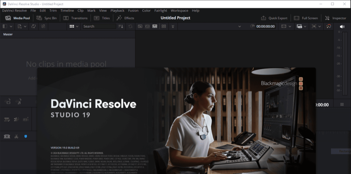Open the Transitions panel

(x=75, y=18)
